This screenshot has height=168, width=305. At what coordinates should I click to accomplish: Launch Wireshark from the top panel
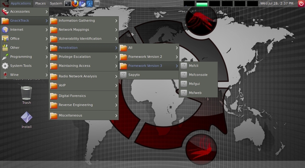pos(89,4)
